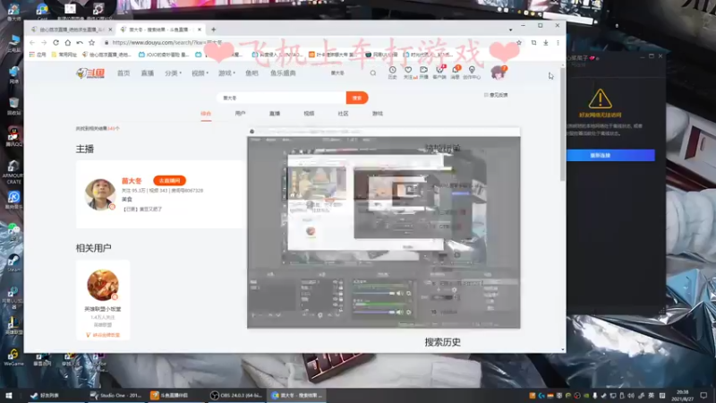Click the 英雄联盟小饭堂 user name
This screenshot has height=403, width=716.
pos(103,309)
